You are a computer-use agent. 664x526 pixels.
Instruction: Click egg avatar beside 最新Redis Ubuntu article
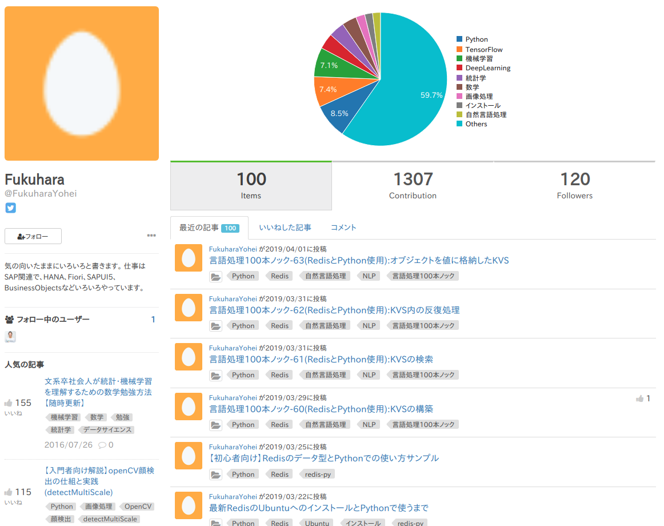pos(189,505)
